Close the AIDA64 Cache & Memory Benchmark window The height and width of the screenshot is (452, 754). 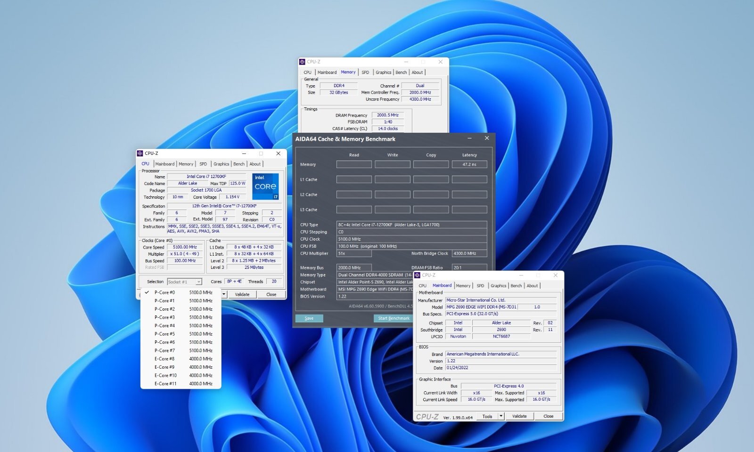pyautogui.click(x=487, y=138)
